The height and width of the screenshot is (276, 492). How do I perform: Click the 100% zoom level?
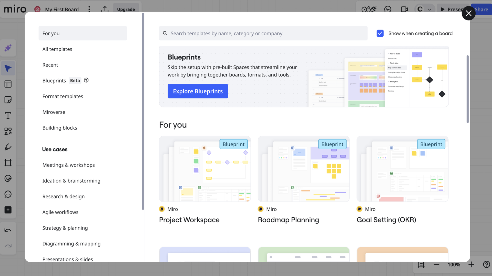pos(454,264)
